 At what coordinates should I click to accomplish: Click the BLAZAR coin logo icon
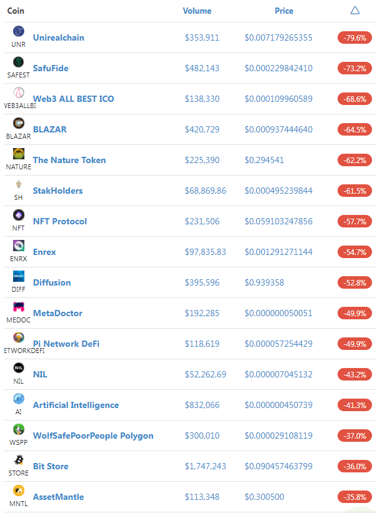coord(19,123)
